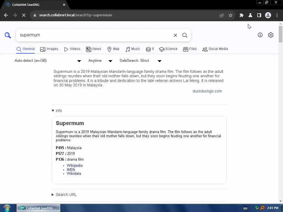Switch to the Social Media tab
Image resolution: width=283 pixels, height=212 pixels.
(215, 49)
